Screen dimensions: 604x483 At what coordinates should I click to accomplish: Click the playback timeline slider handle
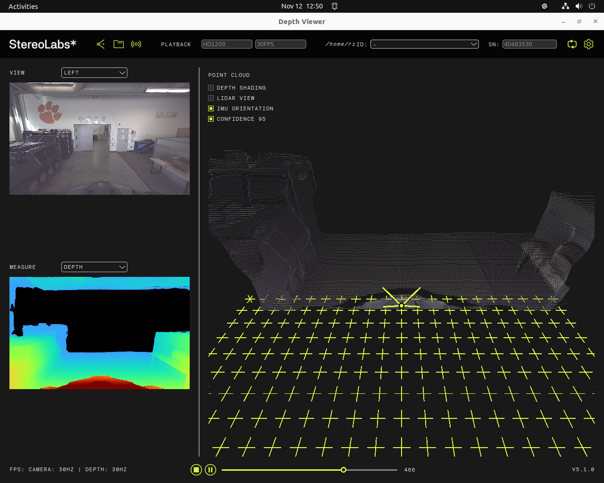point(344,470)
